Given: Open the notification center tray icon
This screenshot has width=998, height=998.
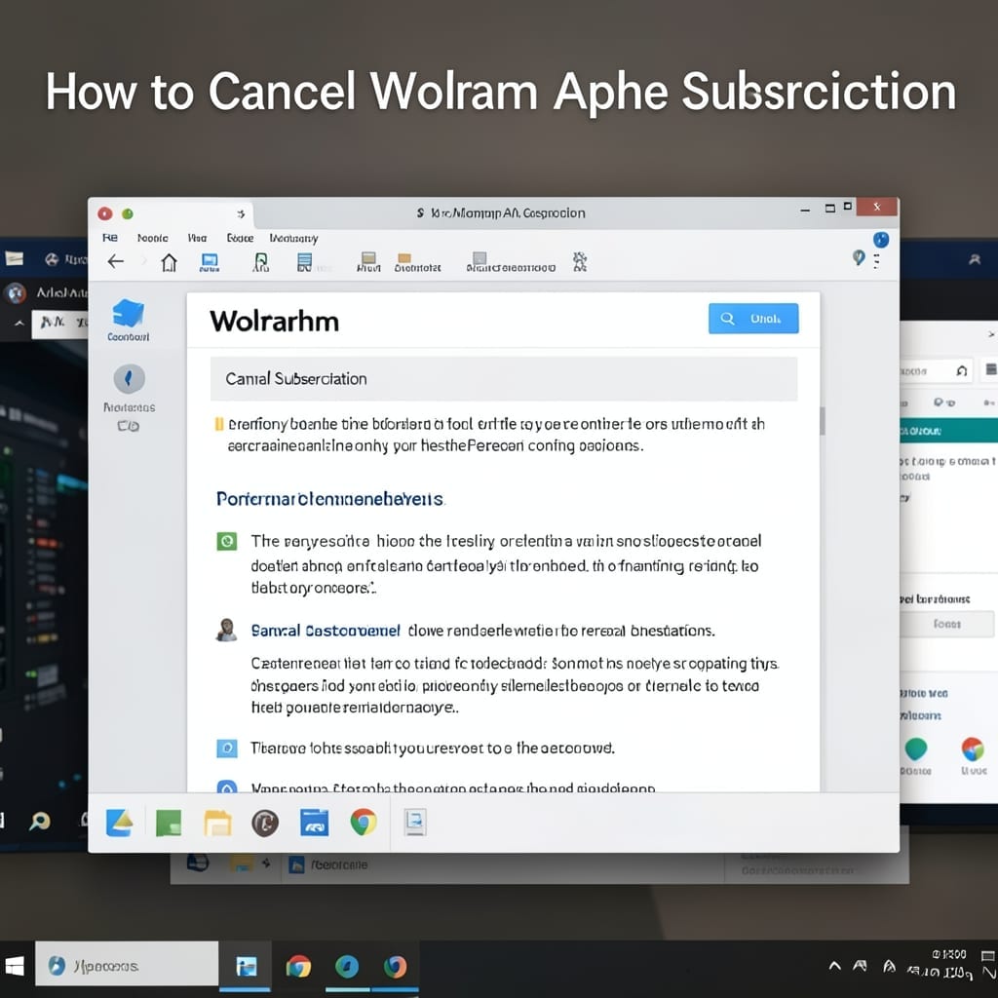Looking at the screenshot, I should [x=988, y=957].
